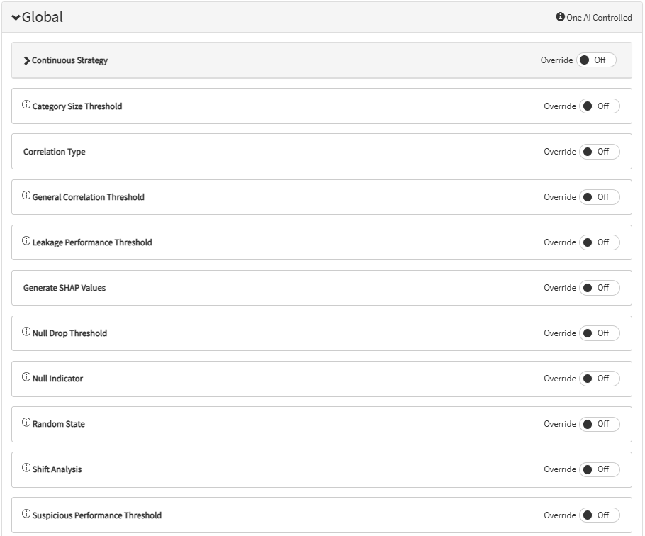
Task: Click info icon next to Null Drop Threshold
Action: [26, 332]
